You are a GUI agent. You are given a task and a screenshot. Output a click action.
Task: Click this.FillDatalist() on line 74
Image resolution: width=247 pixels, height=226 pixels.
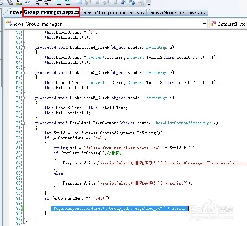pos(67,113)
